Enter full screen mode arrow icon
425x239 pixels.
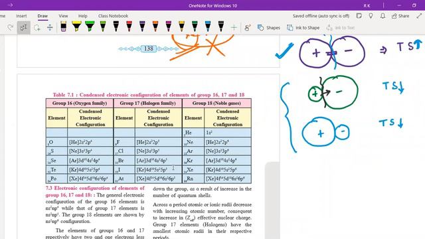pyautogui.click(x=419, y=16)
